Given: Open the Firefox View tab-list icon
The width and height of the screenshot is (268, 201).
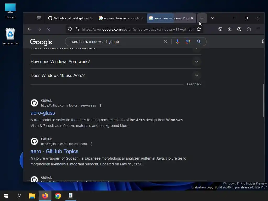Looking at the screenshot, I should click(39, 18).
